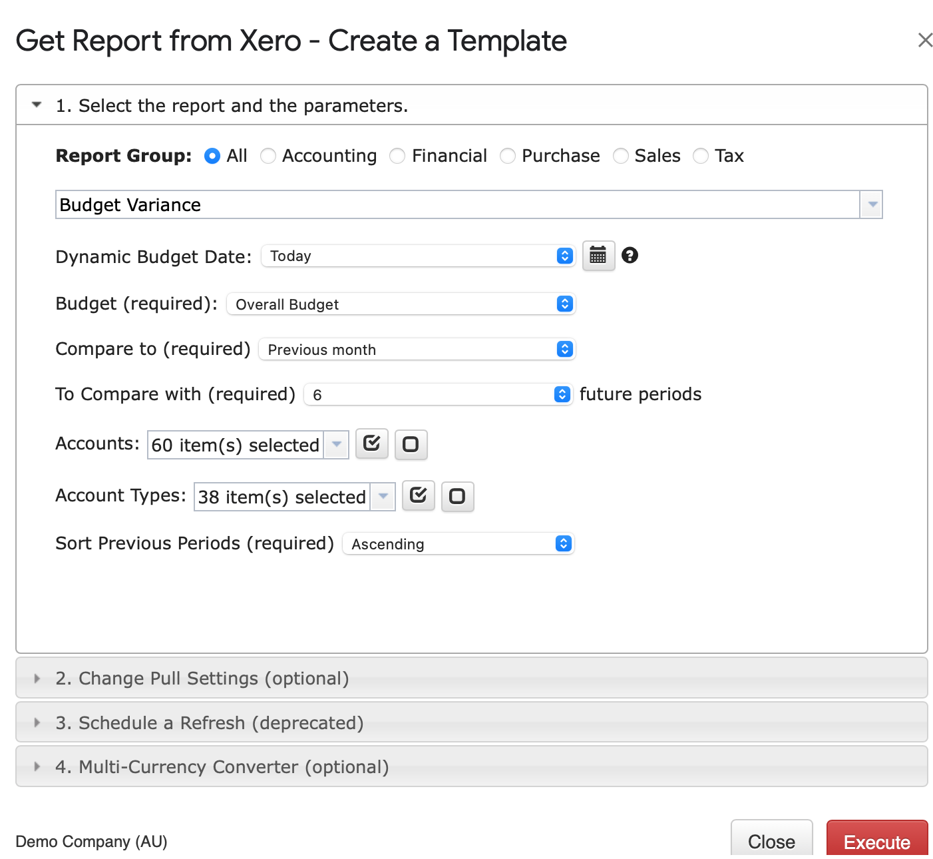
Task: Open the Sort Previous Periods Ascending dropdown
Action: (459, 544)
